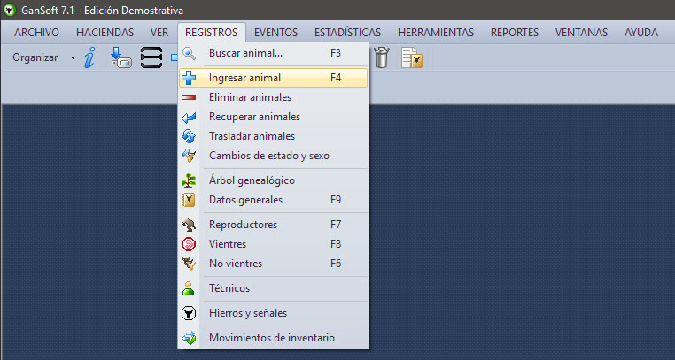
Task: Close the REGISTROS menu
Action: (212, 32)
